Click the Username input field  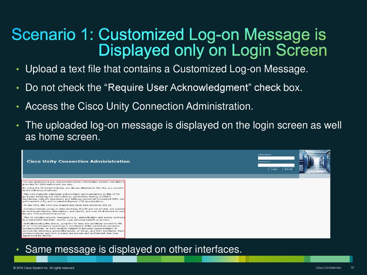tap(276, 158)
